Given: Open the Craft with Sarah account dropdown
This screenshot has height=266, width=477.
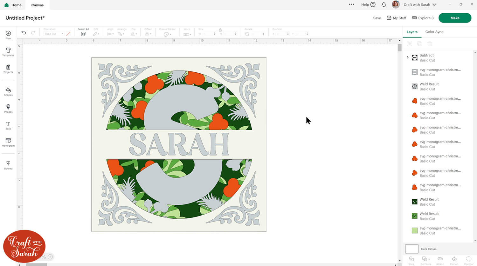Looking at the screenshot, I should (419, 5).
